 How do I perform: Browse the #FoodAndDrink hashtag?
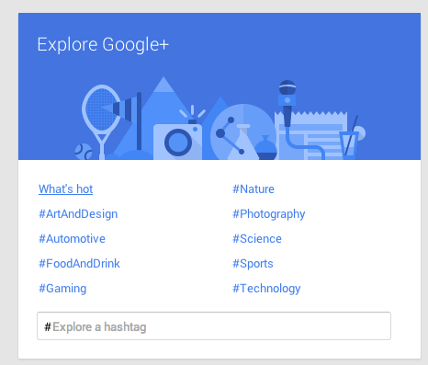pos(79,264)
